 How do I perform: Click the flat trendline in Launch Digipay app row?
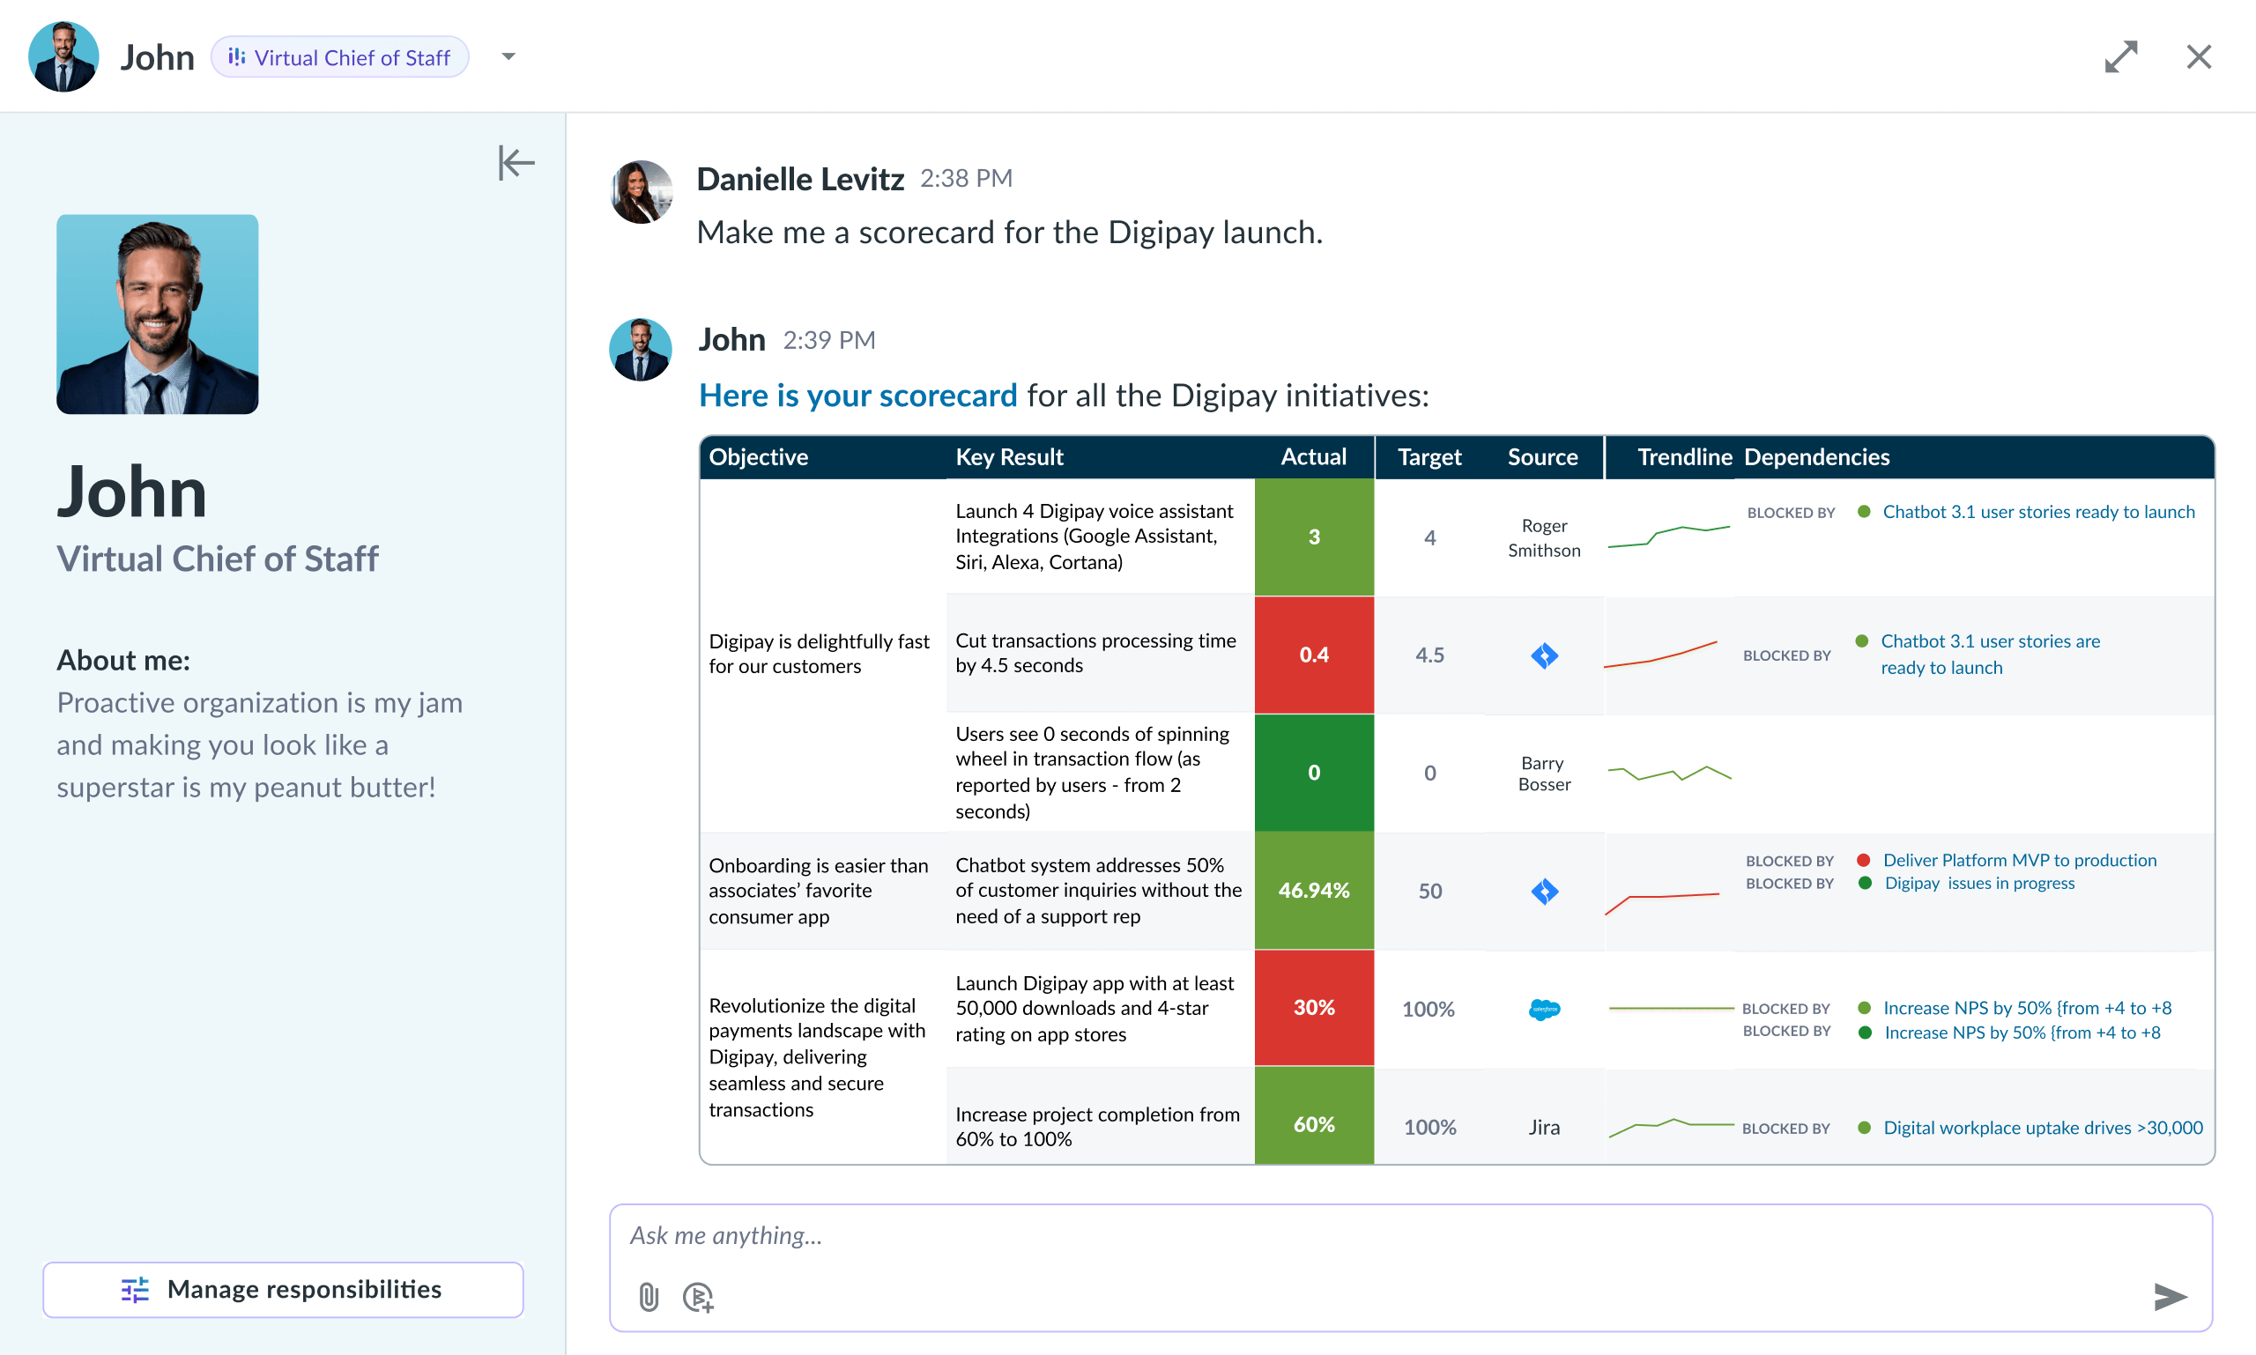point(1671,1008)
